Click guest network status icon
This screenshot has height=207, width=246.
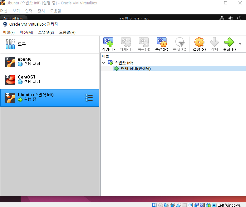(x=222, y=18)
